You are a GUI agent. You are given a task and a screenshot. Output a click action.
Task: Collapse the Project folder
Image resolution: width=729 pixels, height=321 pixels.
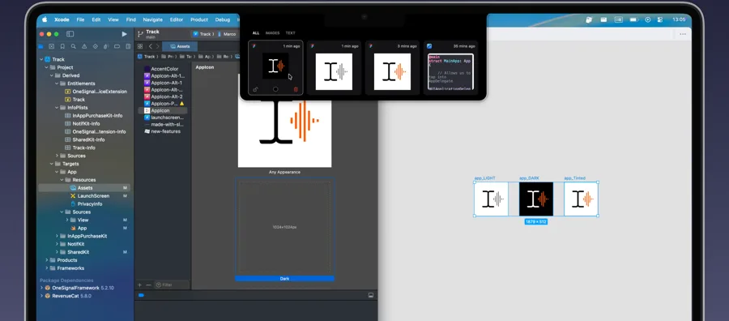point(46,67)
